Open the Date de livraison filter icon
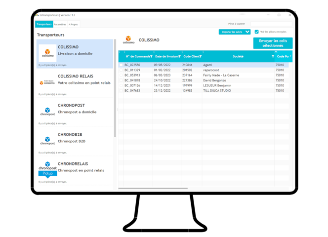This screenshot has height=237, width=328. (179, 57)
